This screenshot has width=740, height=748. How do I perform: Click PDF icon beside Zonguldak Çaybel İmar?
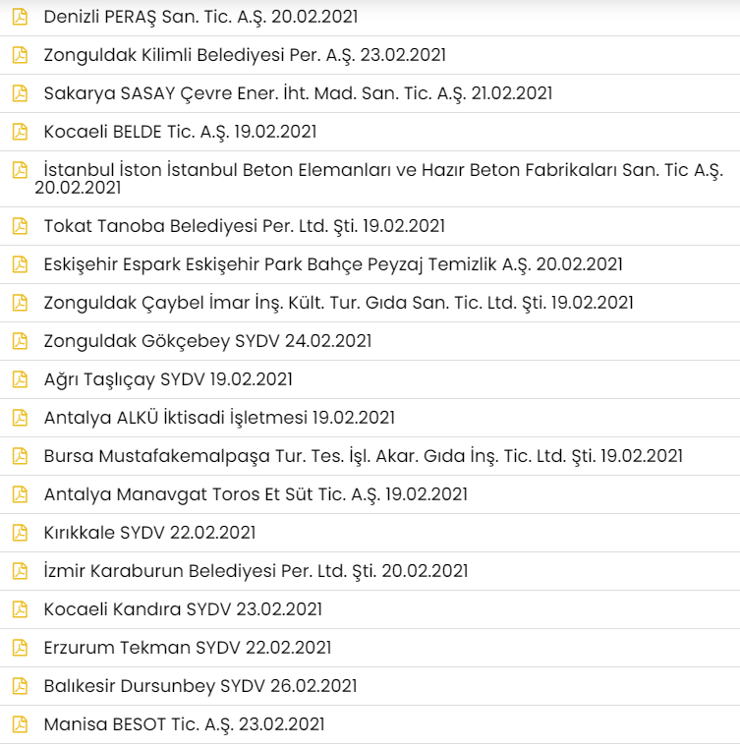(20, 303)
